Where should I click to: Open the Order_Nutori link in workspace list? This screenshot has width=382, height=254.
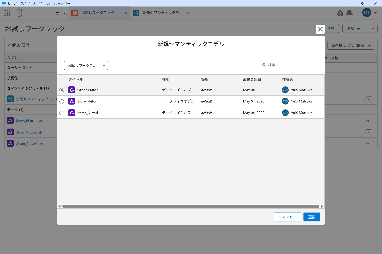[26, 144]
